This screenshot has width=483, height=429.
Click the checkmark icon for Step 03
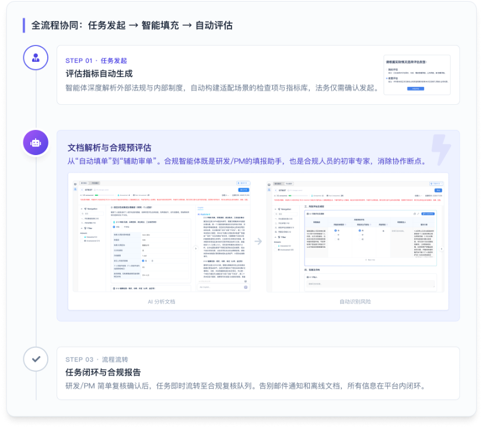[x=36, y=359]
